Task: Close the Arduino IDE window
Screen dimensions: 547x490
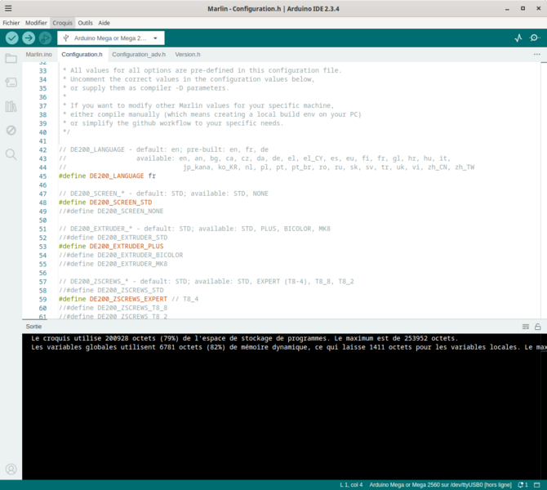Action: coord(538,8)
